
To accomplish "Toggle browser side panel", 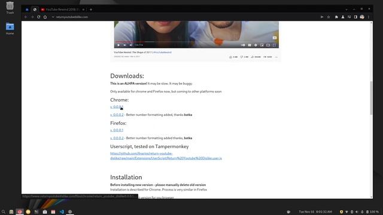I will coord(355,17).
